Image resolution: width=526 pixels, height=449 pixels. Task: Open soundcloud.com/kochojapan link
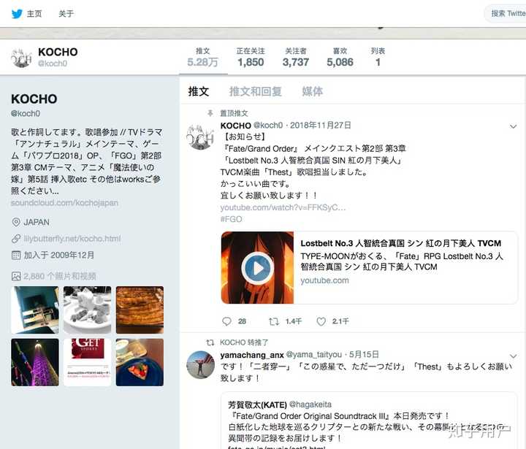pyautogui.click(x=64, y=203)
